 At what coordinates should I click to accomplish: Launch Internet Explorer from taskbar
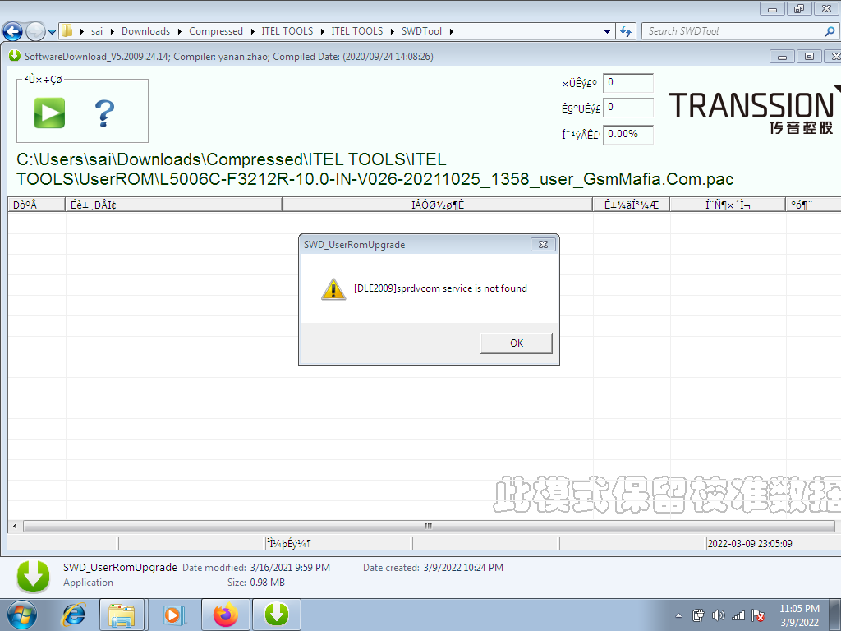[73, 615]
